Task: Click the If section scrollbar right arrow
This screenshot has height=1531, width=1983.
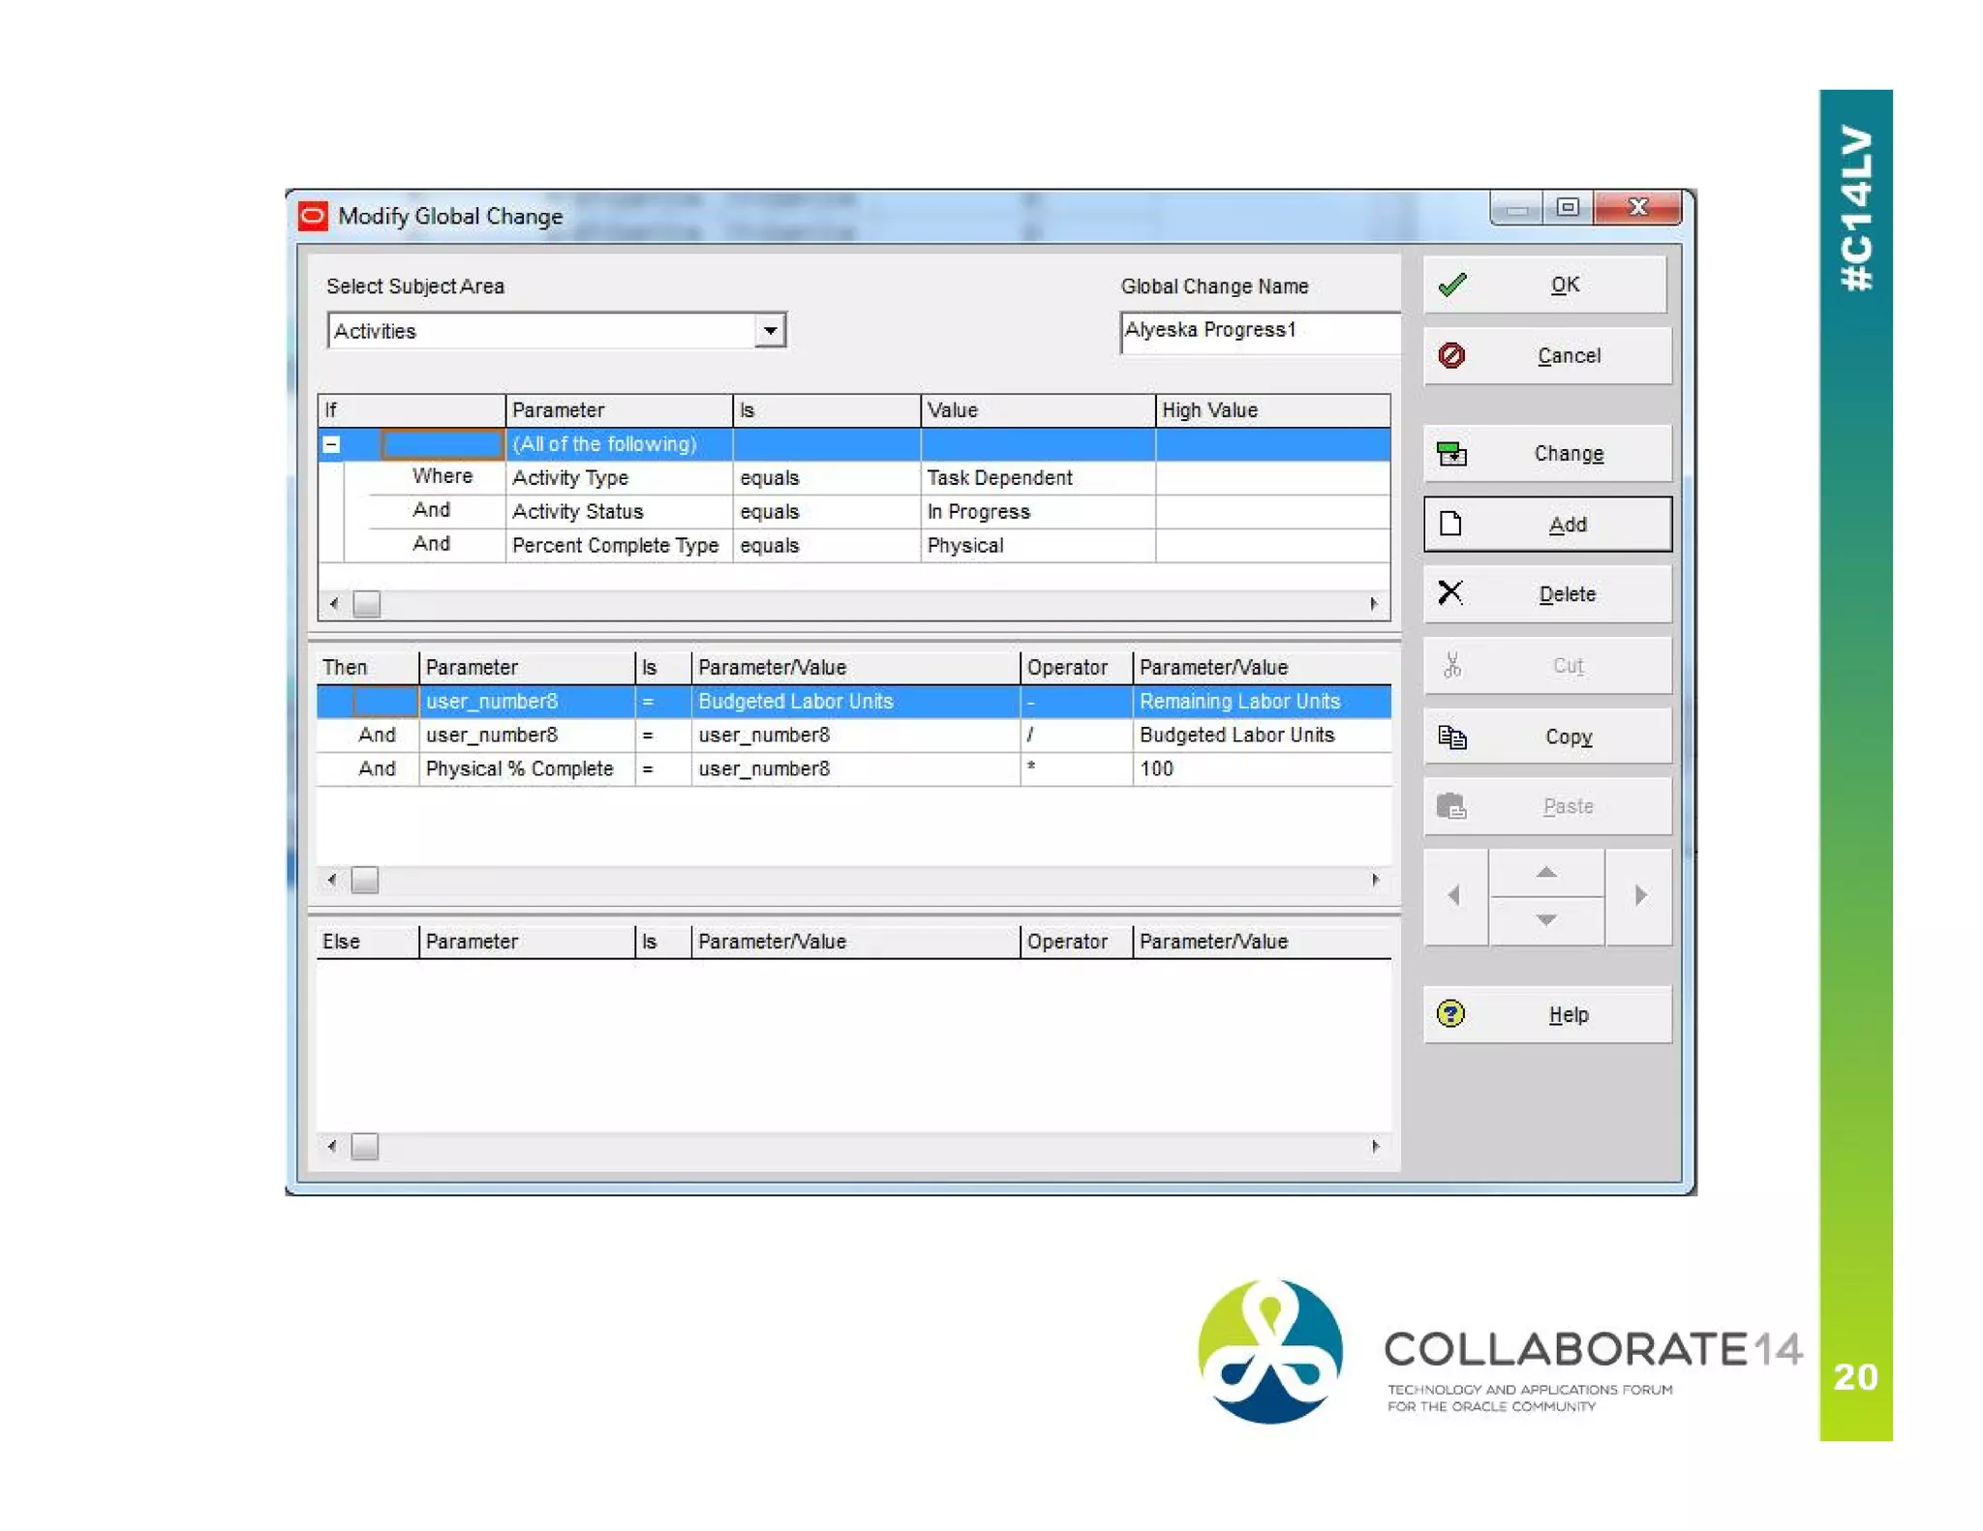Action: point(1374,604)
